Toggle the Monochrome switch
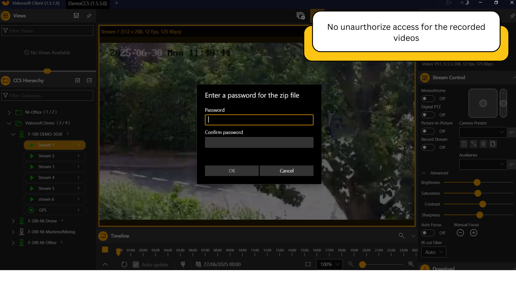 click(428, 99)
